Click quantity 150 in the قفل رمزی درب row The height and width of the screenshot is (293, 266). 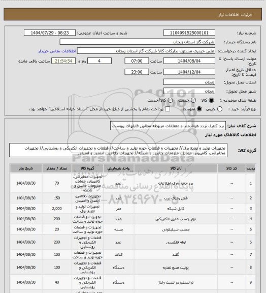pyautogui.click(x=57, y=198)
